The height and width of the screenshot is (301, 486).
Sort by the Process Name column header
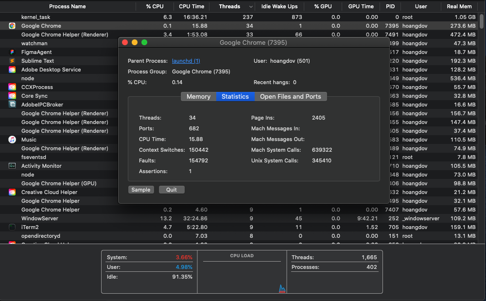click(x=68, y=6)
